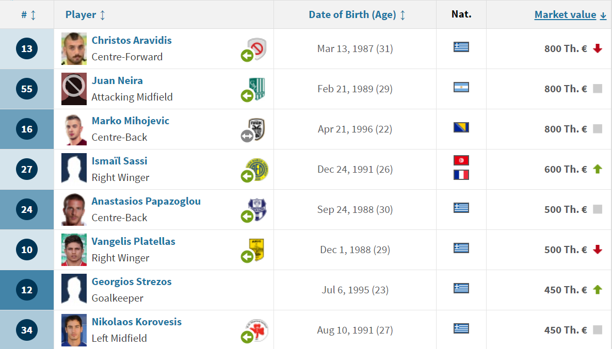Click Christos Aravidis's former club badge icon

pos(257,48)
